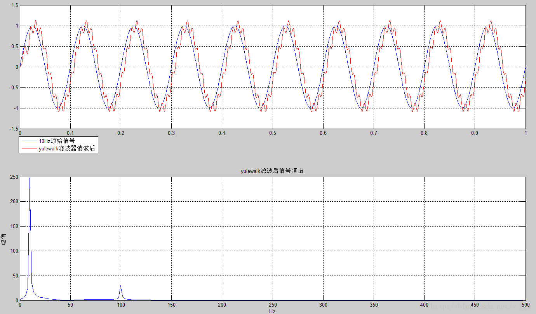The image size is (536, 314).
Task: Select the legend entry 'yulewalk滤波器滤波后'
Action: [x=67, y=148]
